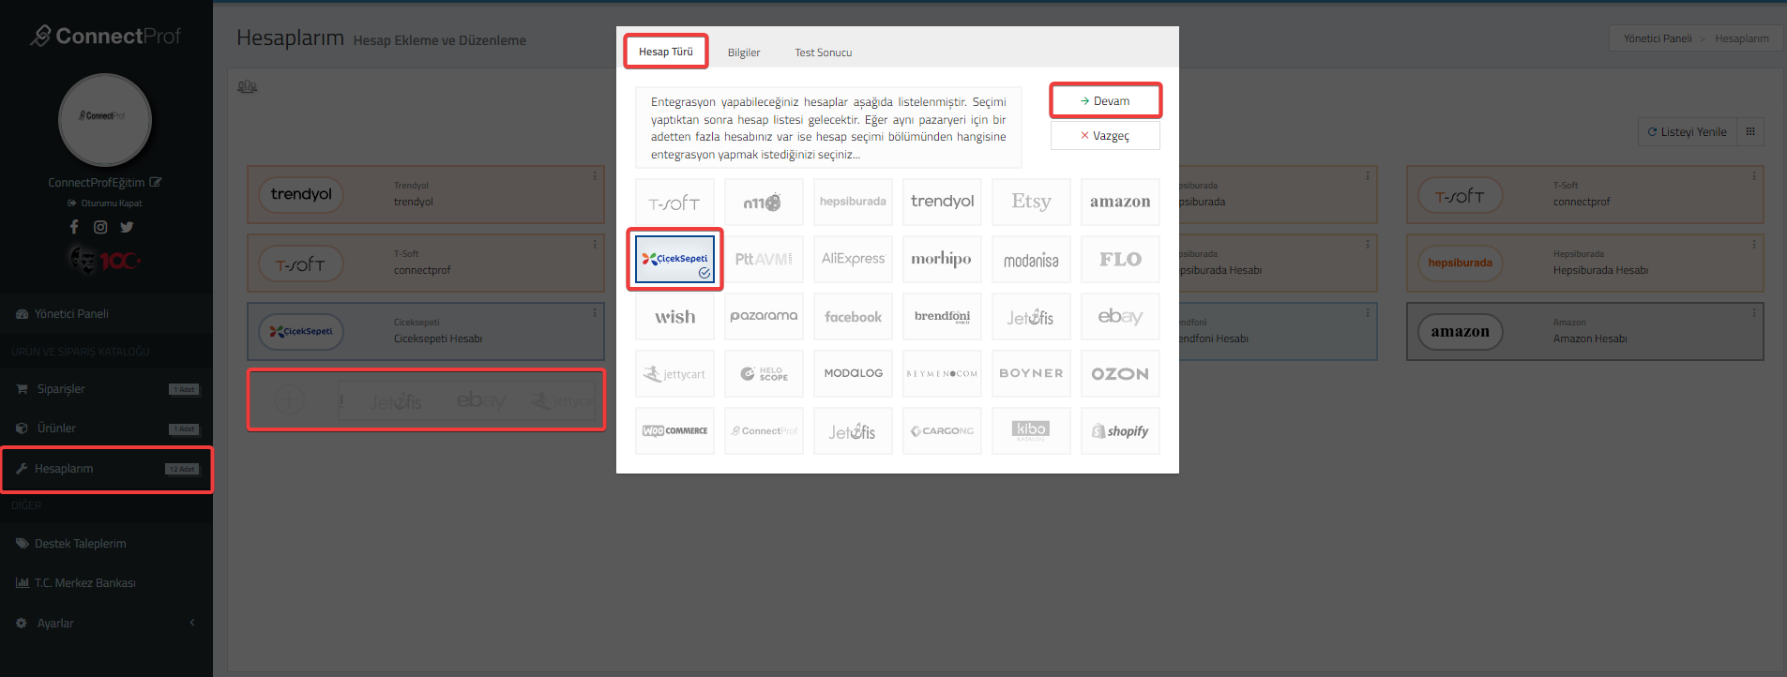
Task: Choose the morhipo tile
Action: click(x=942, y=259)
